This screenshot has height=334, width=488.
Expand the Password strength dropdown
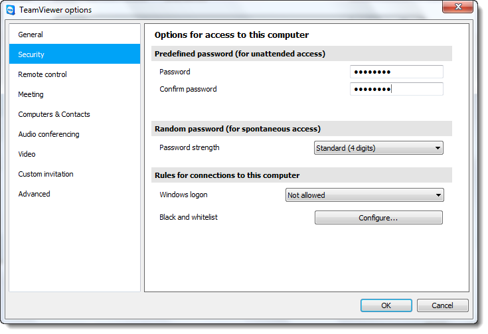pyautogui.click(x=378, y=148)
